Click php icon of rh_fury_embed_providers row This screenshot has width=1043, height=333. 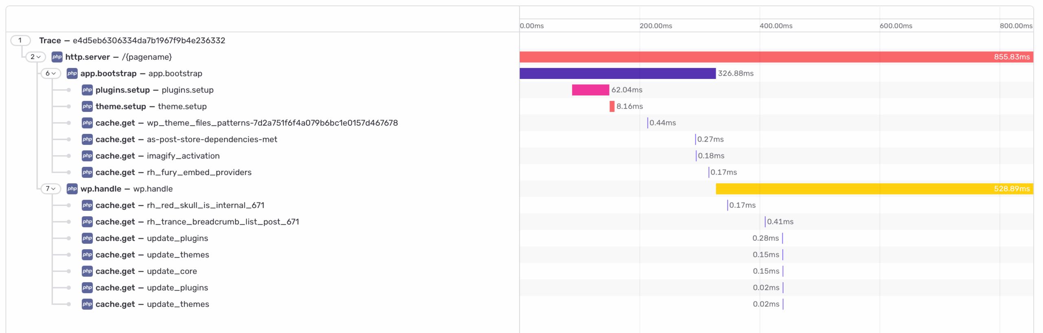[87, 172]
